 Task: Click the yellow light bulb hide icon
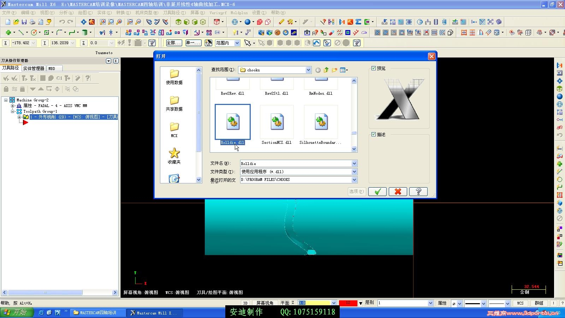coord(235,33)
